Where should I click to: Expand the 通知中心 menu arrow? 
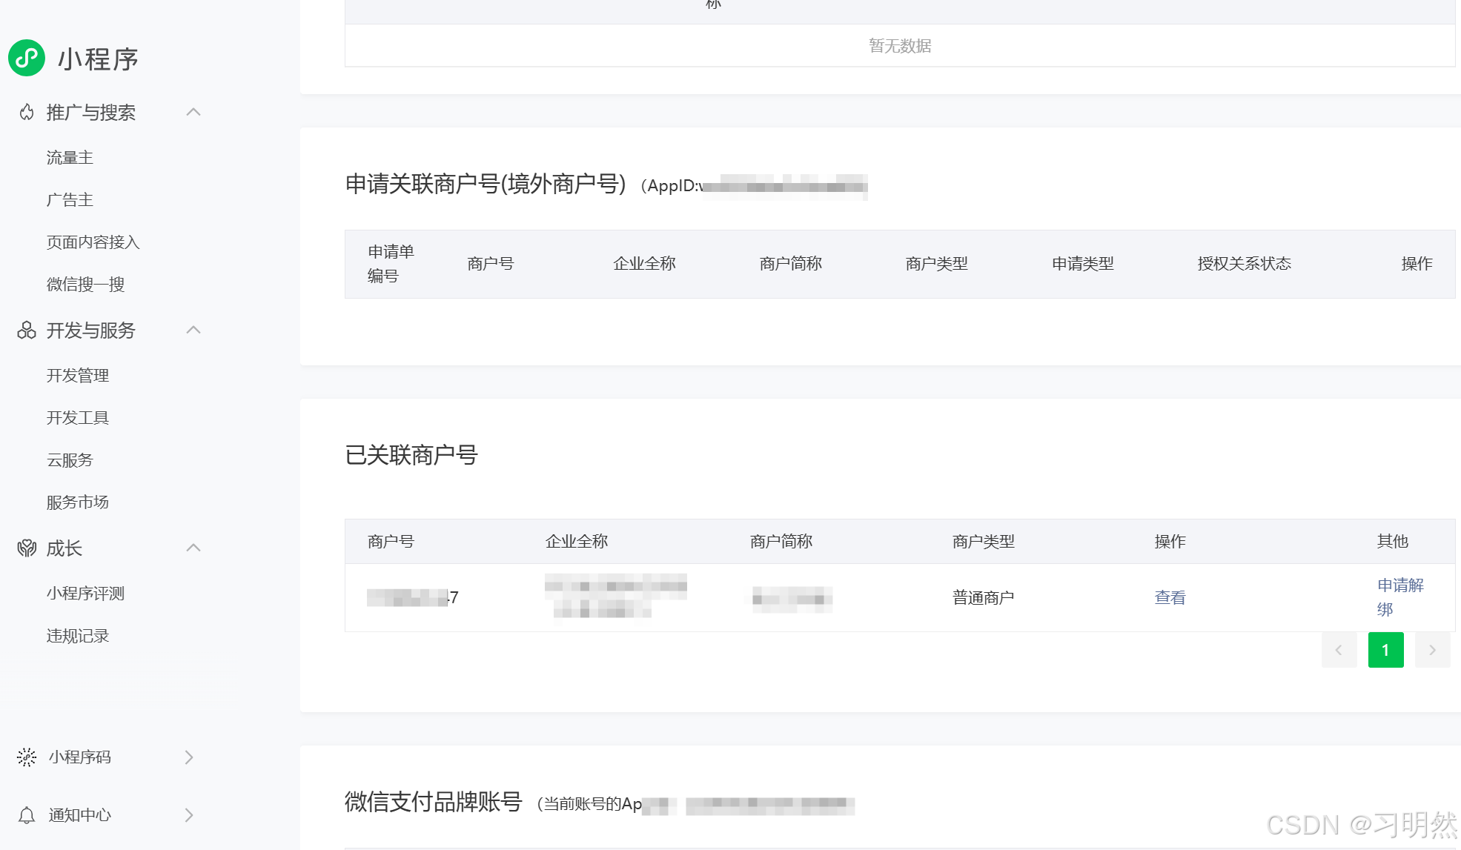click(189, 815)
